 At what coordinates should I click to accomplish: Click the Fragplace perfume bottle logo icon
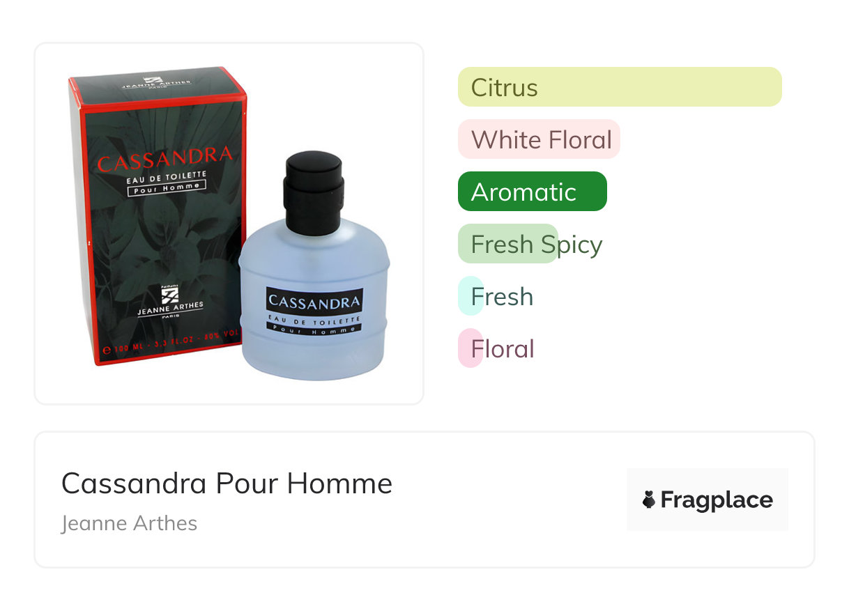649,500
